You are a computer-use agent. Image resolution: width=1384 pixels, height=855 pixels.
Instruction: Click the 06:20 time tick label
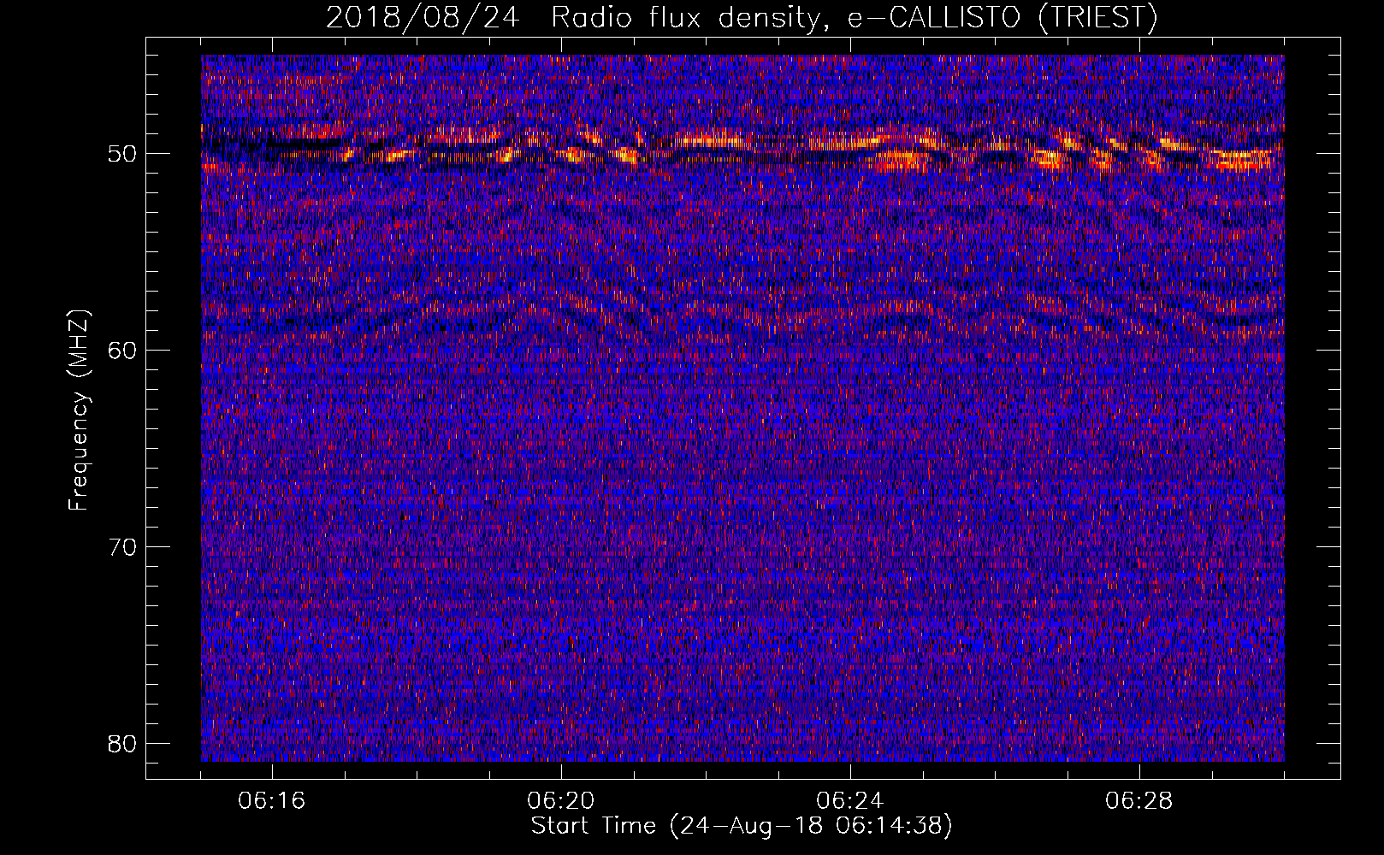[561, 801]
